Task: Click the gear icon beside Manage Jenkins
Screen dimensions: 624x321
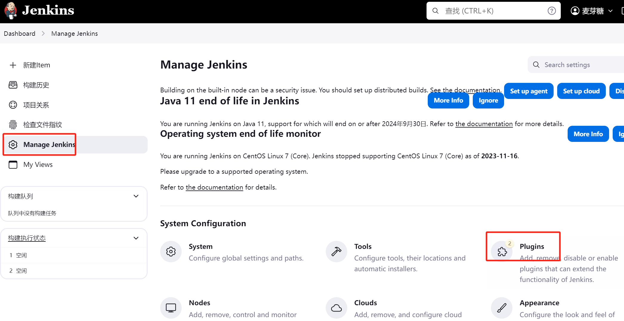Action: point(13,145)
